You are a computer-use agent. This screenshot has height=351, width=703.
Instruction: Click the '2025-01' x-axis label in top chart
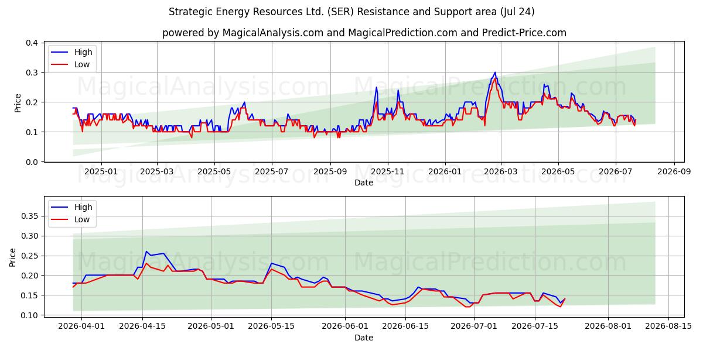[101, 173]
